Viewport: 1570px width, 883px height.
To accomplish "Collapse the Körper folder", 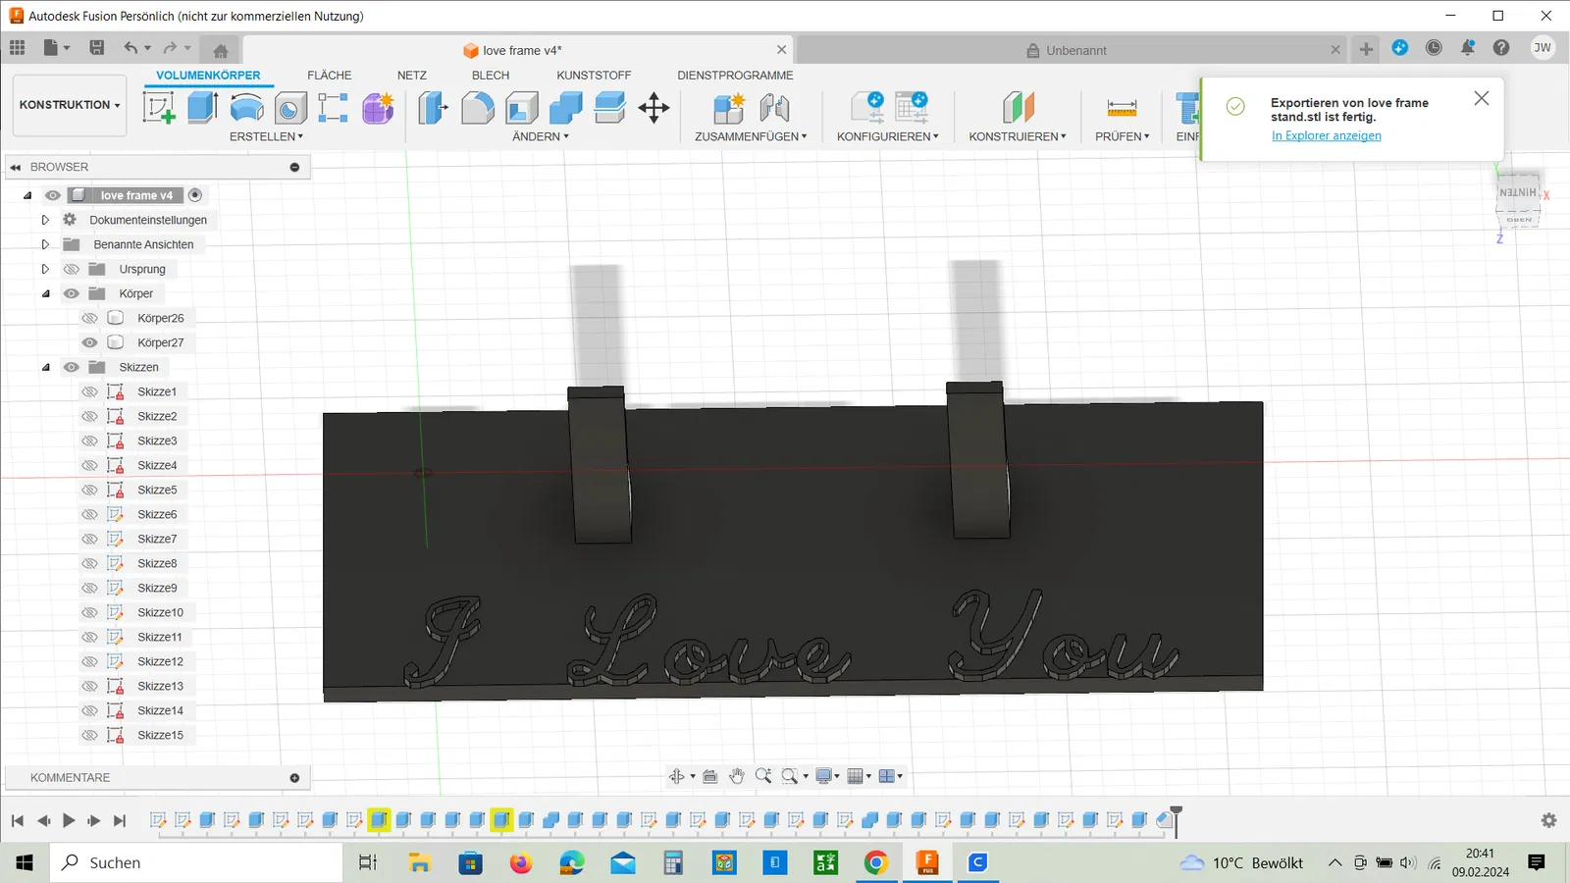I will [45, 293].
